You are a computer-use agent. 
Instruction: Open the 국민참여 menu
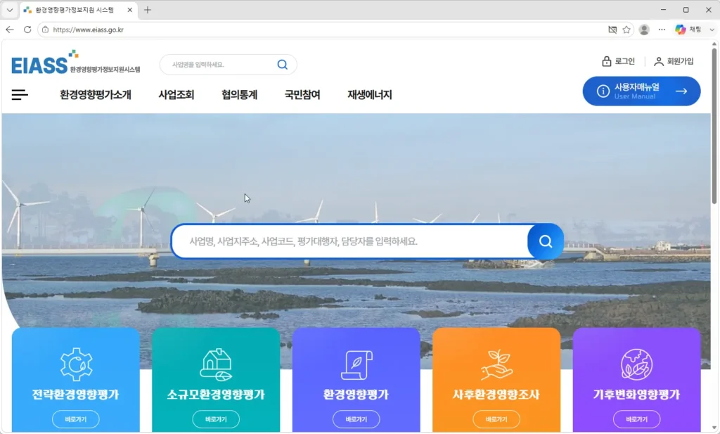coord(302,94)
